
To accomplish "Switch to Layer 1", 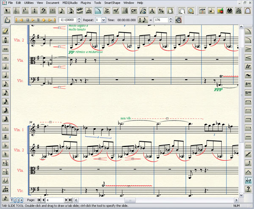I will [12, 200].
